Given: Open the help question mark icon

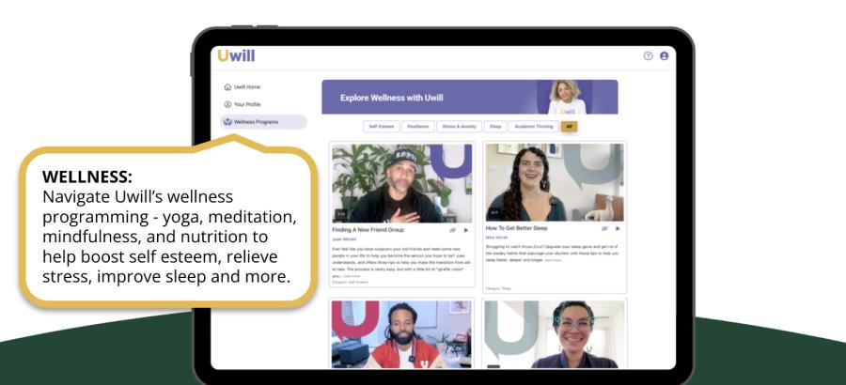Looking at the screenshot, I should [648, 56].
